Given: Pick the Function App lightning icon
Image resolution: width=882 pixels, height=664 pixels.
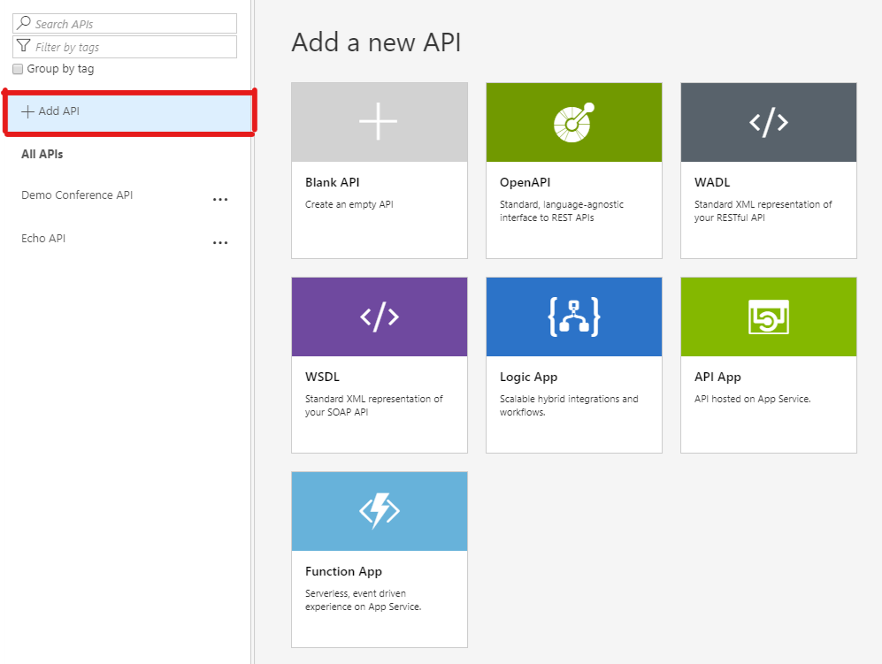Looking at the screenshot, I should coord(379,511).
